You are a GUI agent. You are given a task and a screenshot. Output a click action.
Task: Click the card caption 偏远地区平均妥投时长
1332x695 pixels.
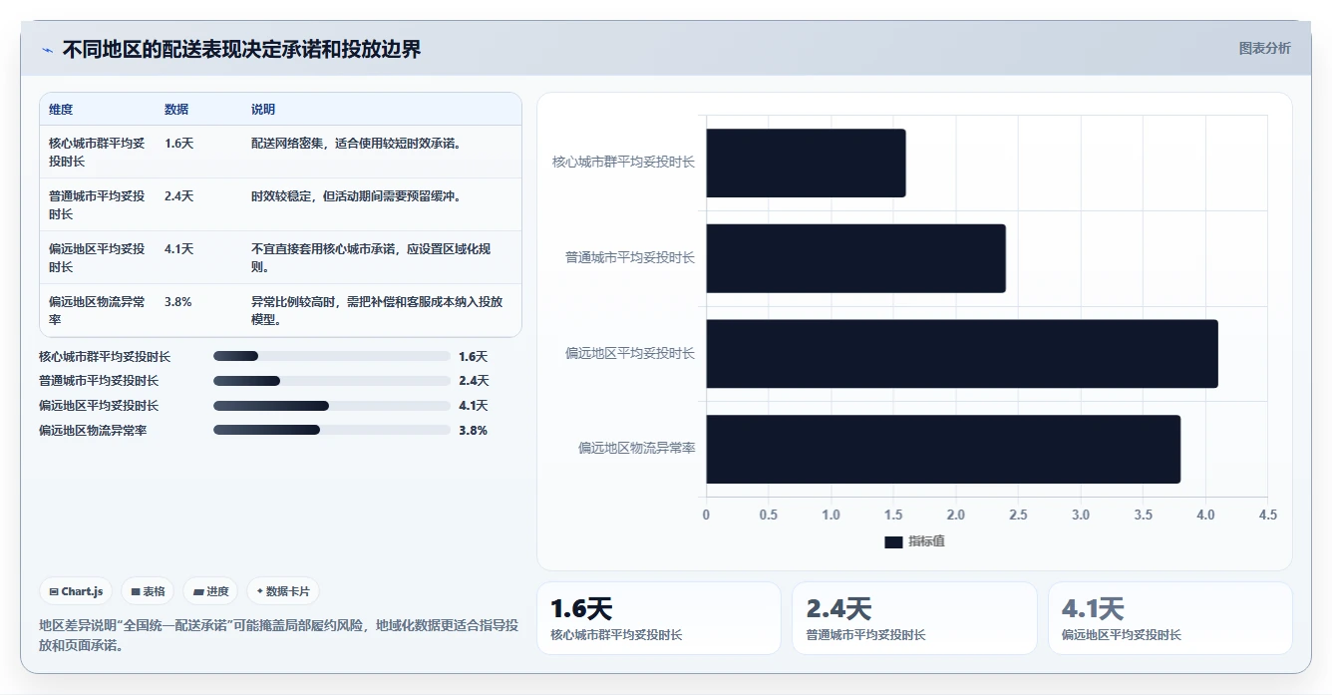[x=1122, y=635]
